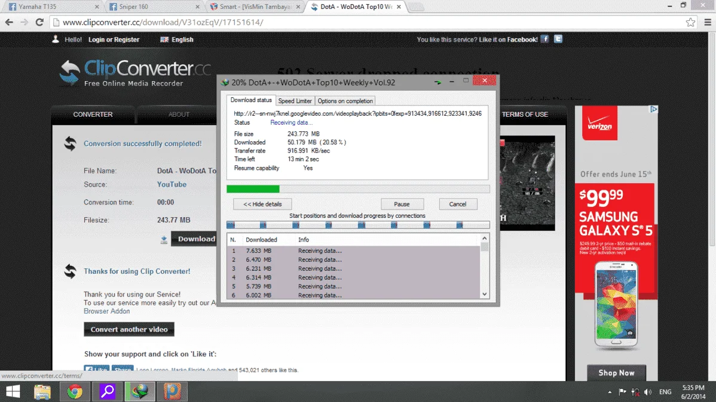Click the taskbar clock showing 5:35 PM
This screenshot has width=716, height=402.
(x=693, y=392)
